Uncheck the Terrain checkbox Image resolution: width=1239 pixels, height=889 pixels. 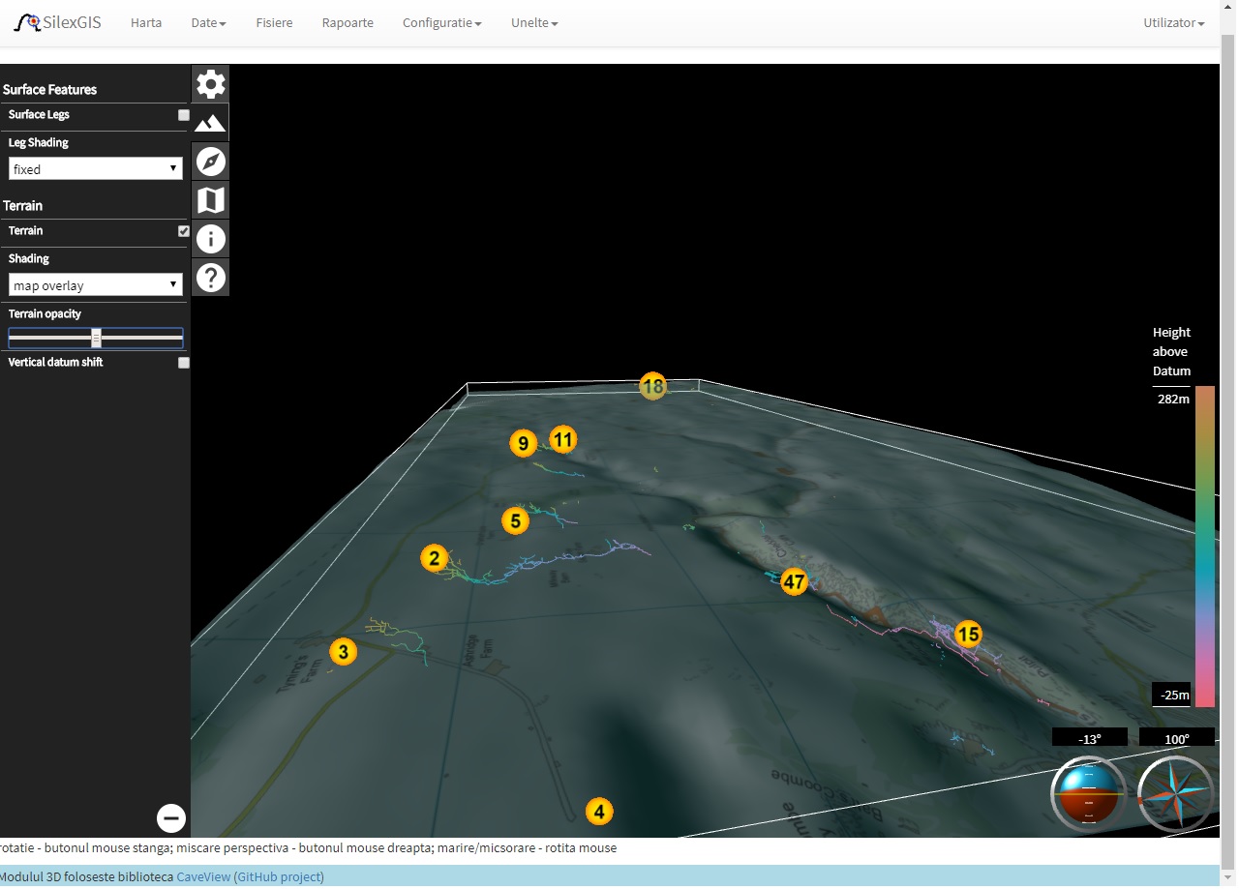[184, 231]
